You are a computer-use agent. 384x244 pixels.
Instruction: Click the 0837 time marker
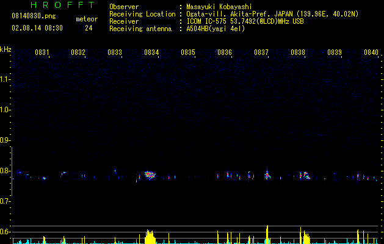[261, 52]
